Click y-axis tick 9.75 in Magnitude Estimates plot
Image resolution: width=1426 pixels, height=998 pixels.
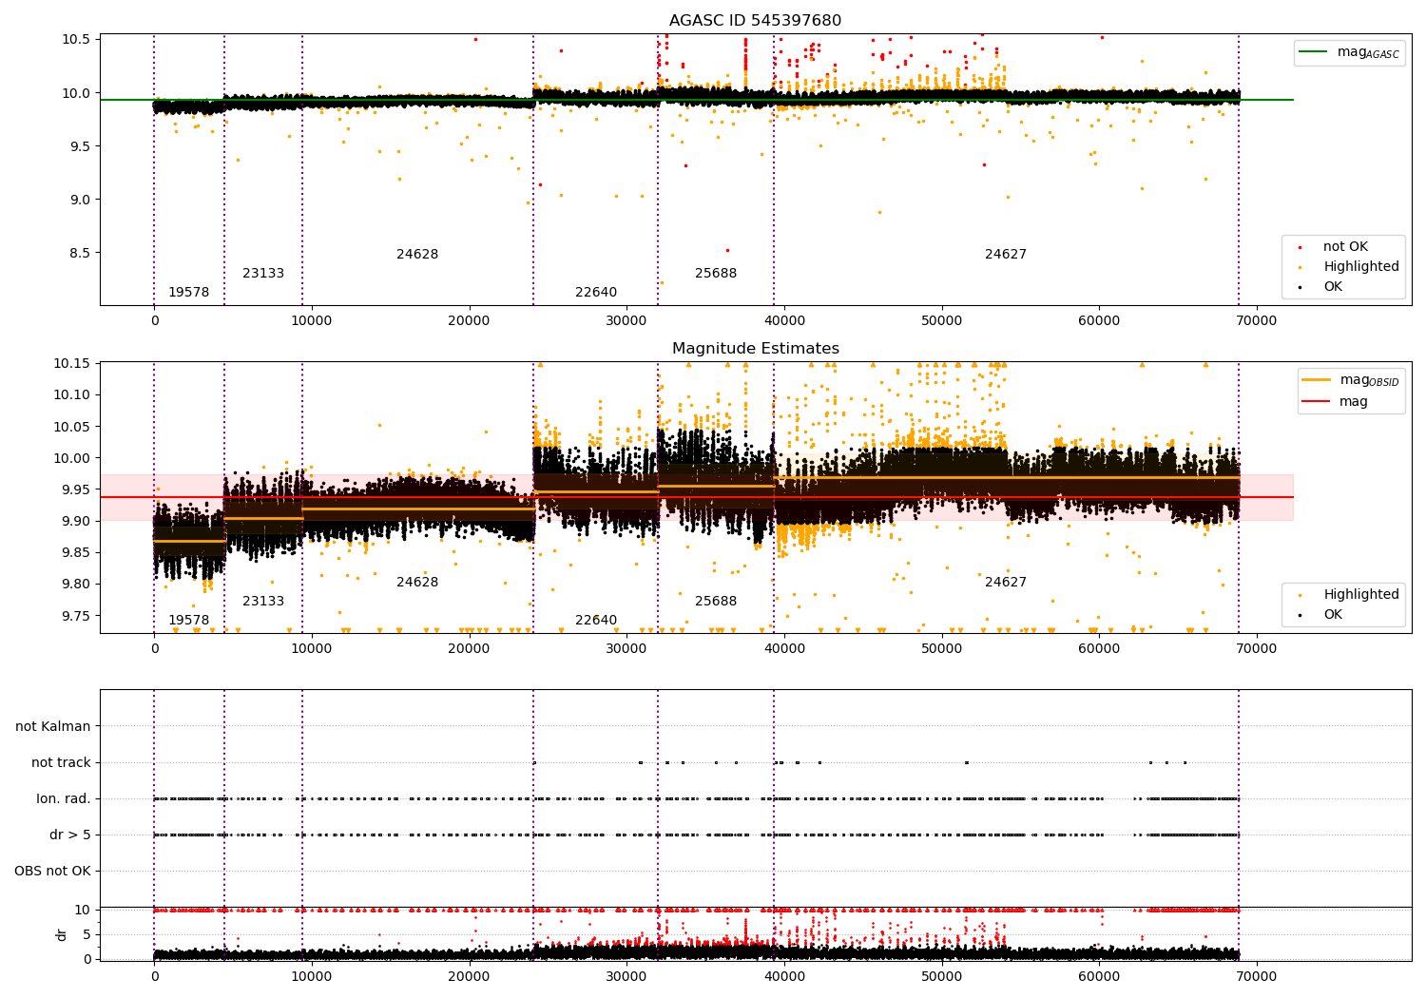(x=78, y=615)
